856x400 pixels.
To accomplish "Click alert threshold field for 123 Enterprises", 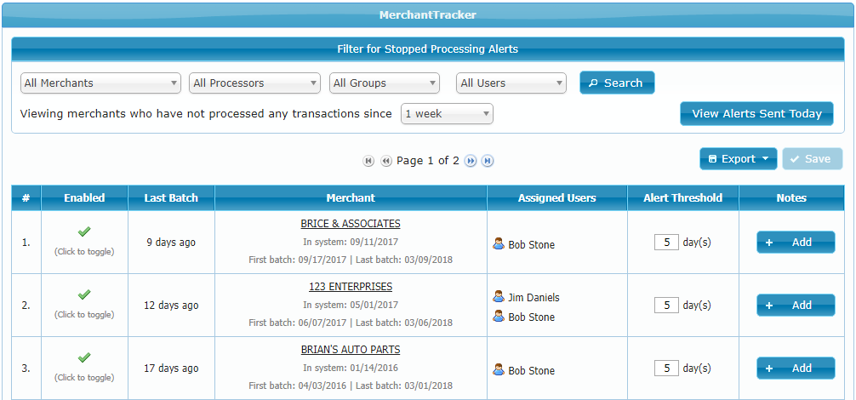I will pos(666,306).
